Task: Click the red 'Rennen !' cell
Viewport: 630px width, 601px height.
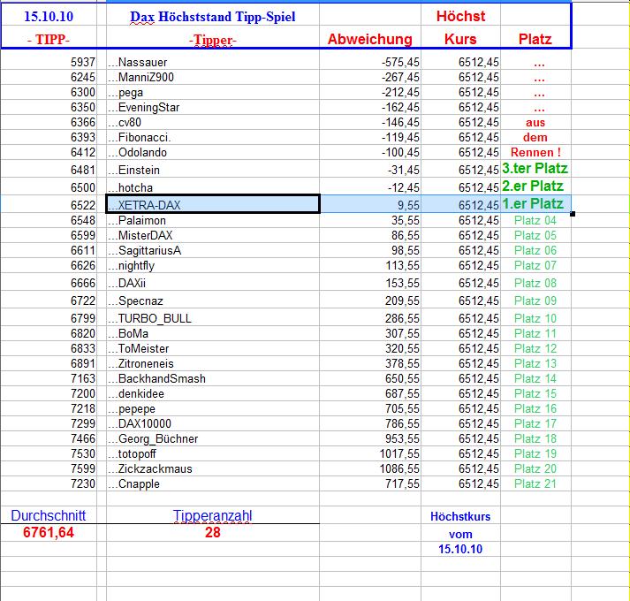Action: point(535,152)
